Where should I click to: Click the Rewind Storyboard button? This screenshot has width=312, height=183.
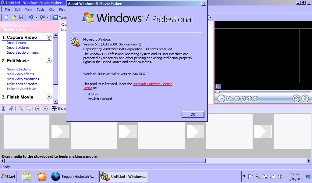37,109
